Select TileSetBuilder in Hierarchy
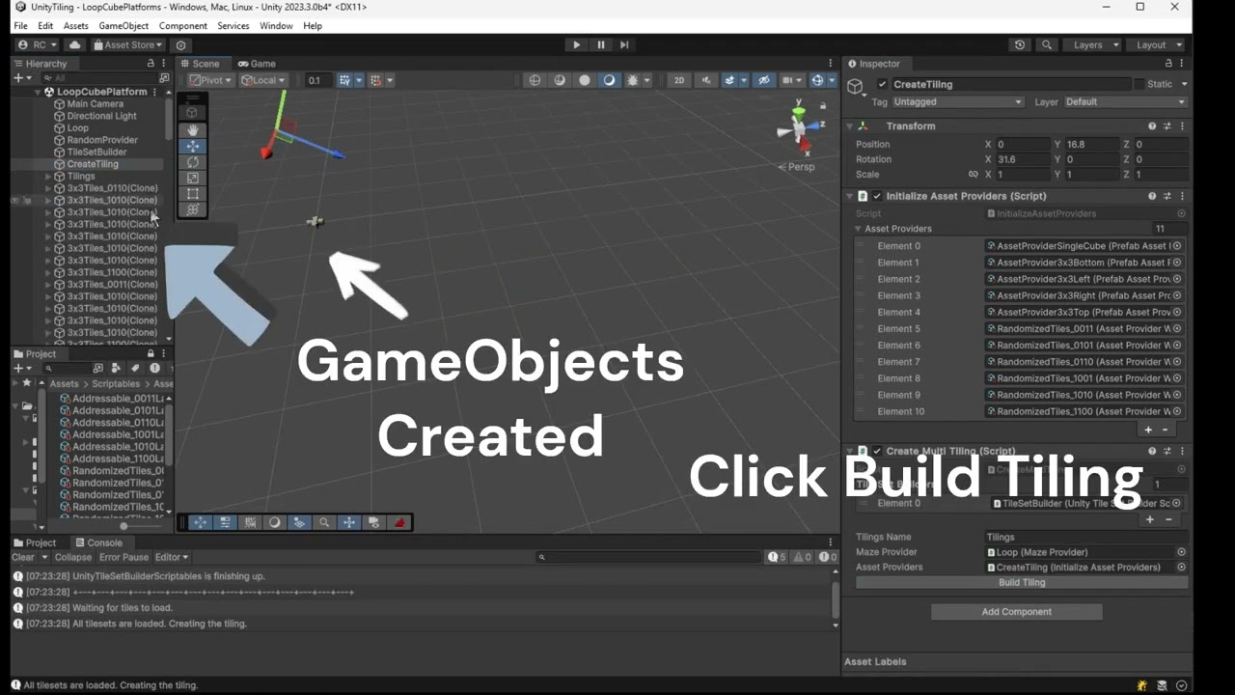 click(96, 153)
